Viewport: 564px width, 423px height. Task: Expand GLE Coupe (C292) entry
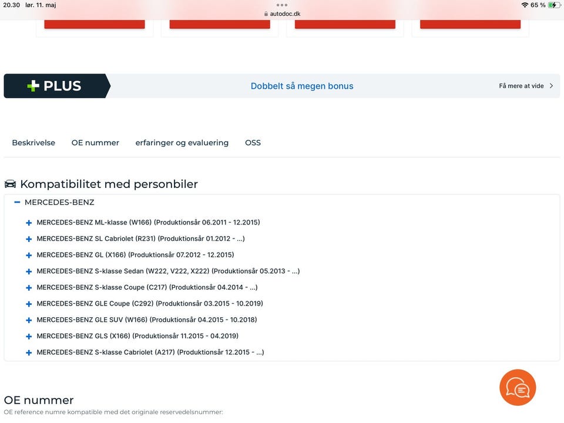click(x=29, y=304)
